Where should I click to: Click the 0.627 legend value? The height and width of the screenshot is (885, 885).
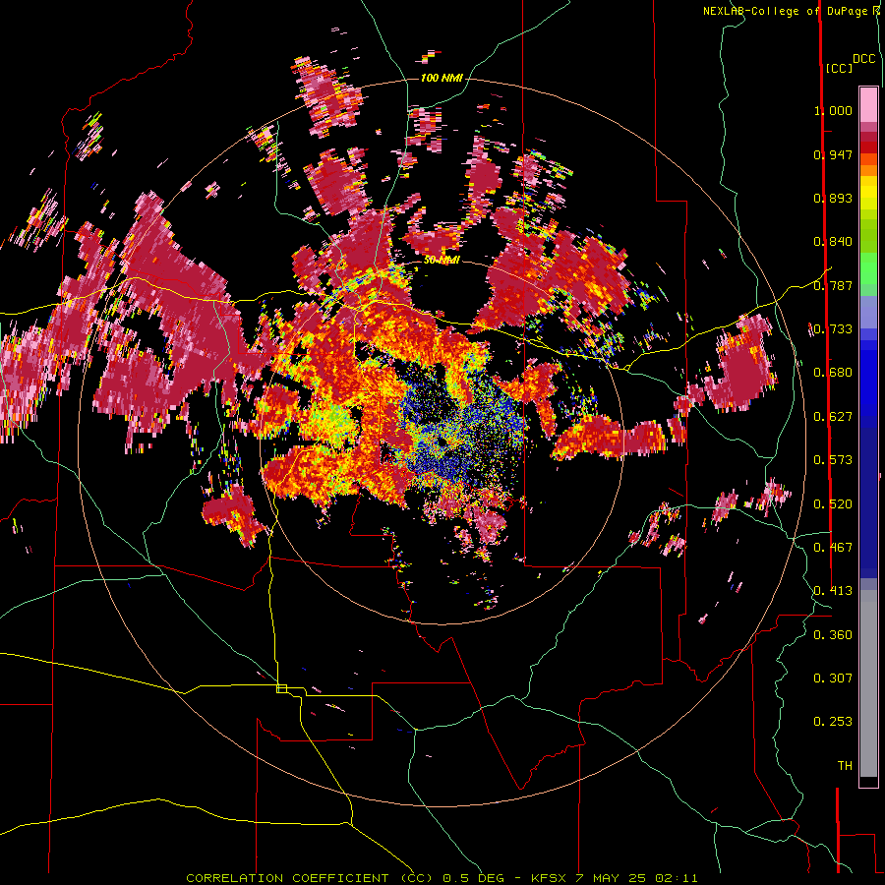point(833,417)
